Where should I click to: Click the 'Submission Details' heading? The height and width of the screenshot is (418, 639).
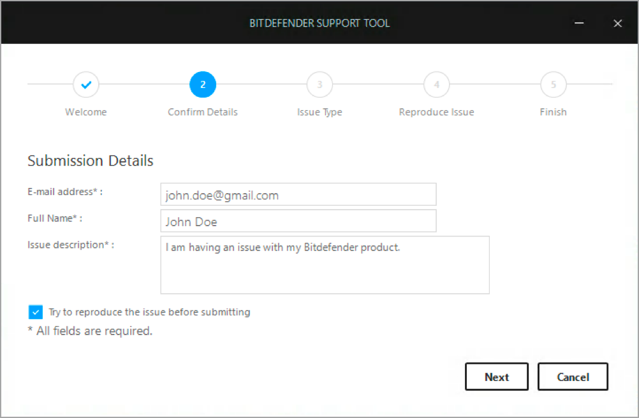(x=91, y=161)
